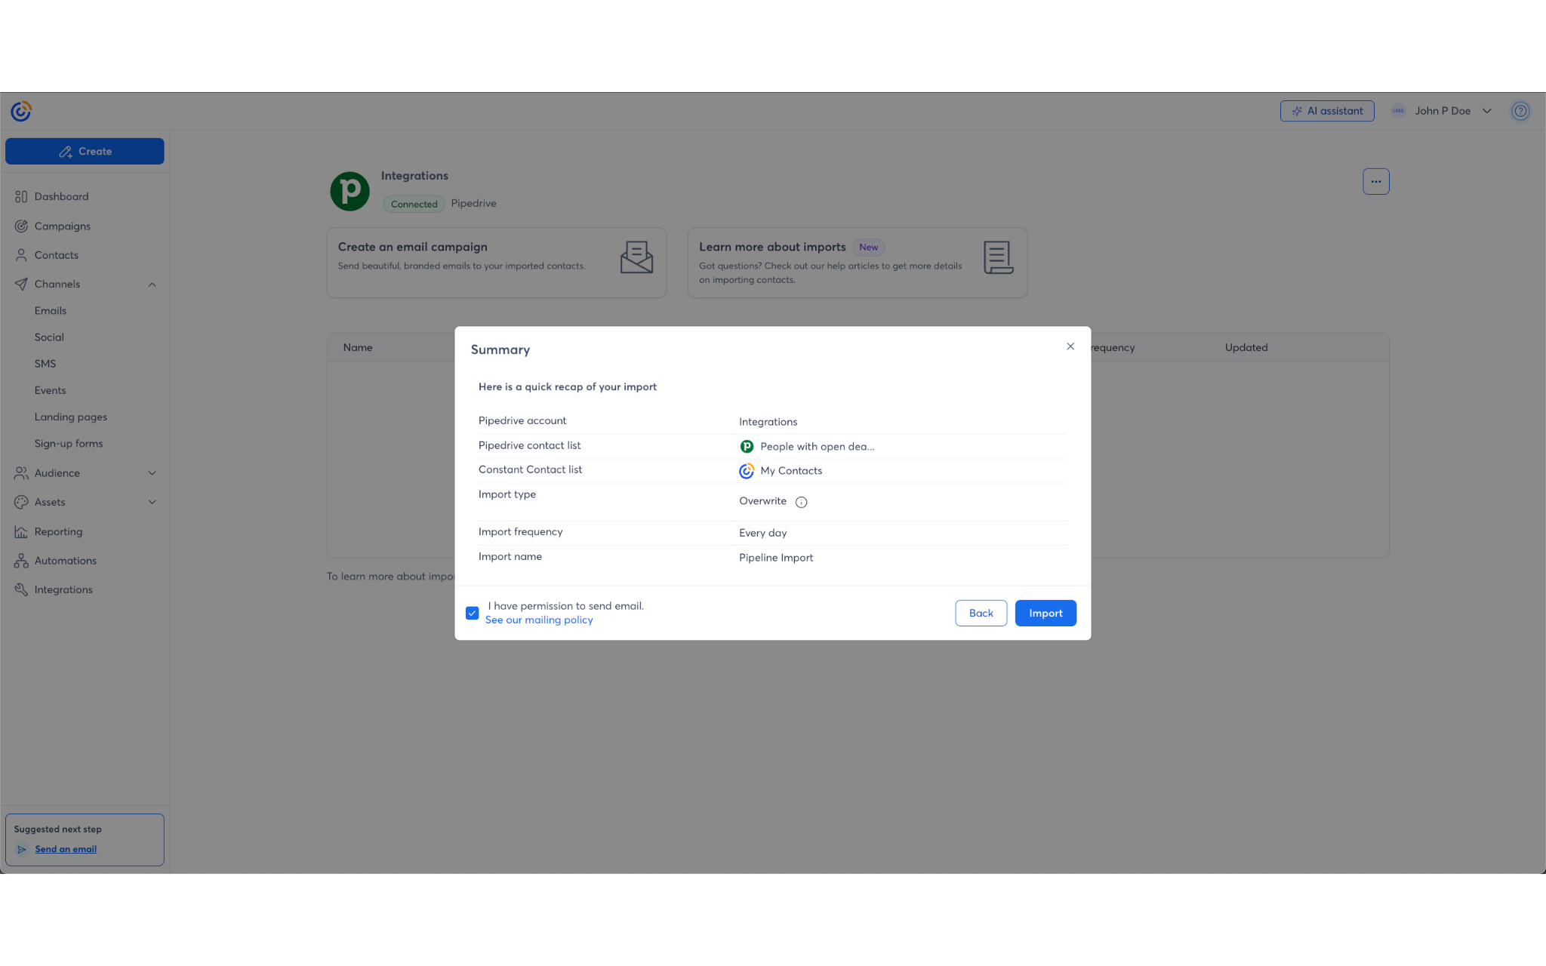Click the Back button
Viewport: 1546px width, 966px height.
click(980, 613)
